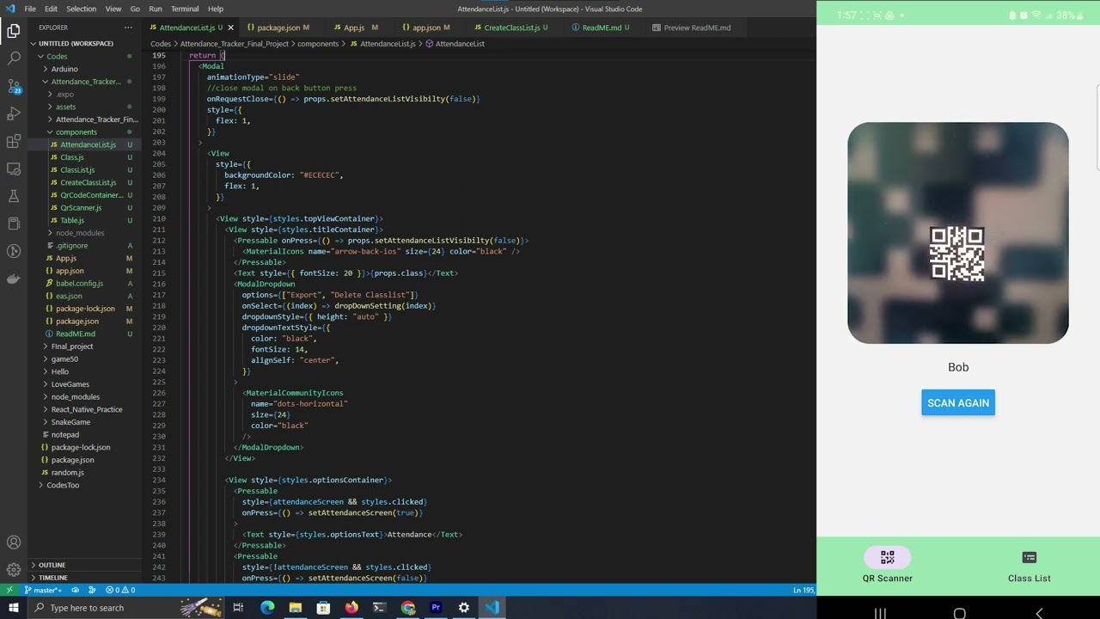Collapse the UNTITLED (WORKSPACE) section

tap(76, 44)
